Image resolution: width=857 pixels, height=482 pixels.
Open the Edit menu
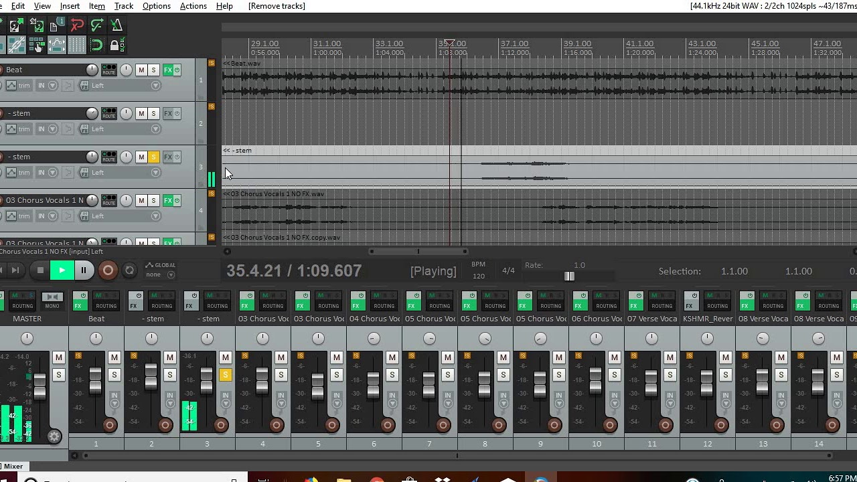[x=18, y=6]
